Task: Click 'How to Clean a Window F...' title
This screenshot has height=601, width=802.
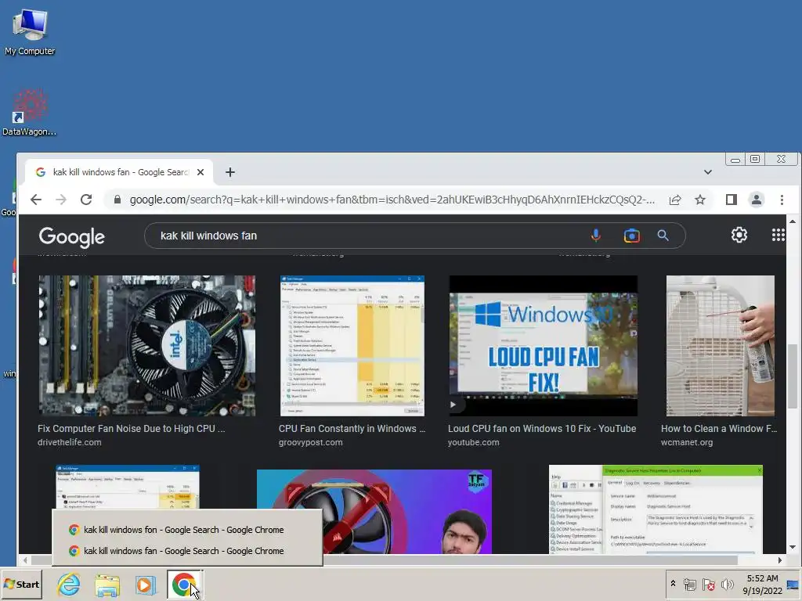Action: [x=719, y=429]
